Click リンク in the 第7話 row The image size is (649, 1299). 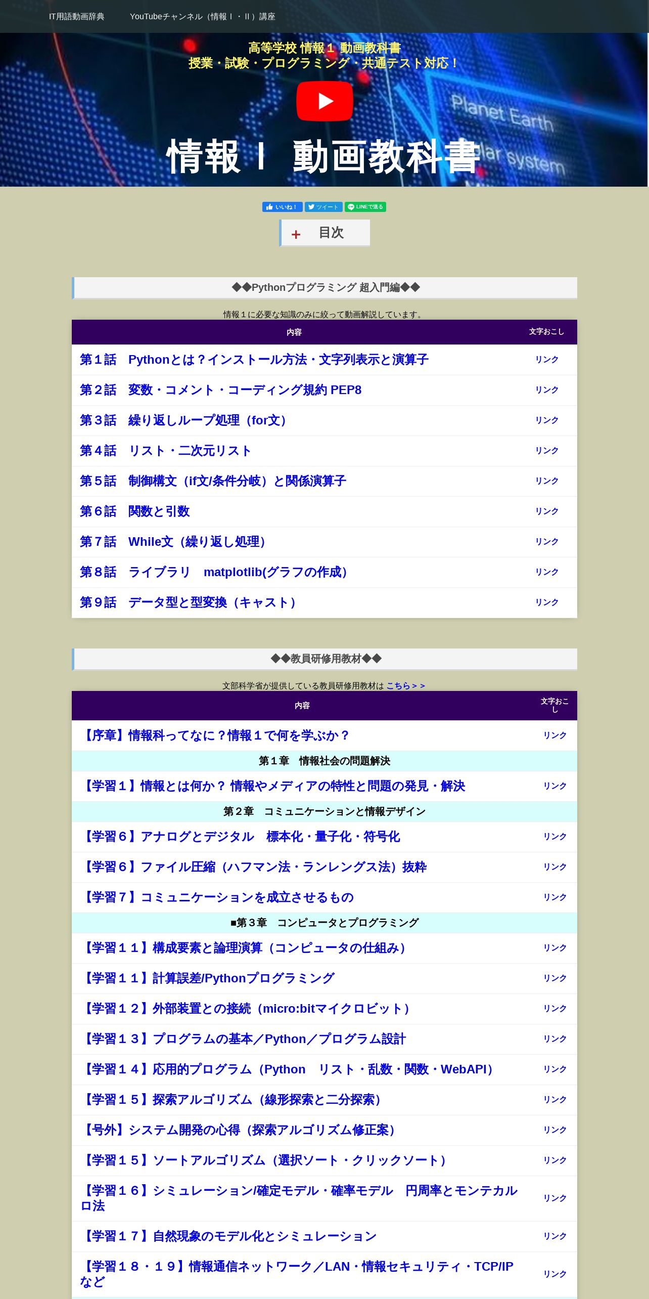point(547,542)
